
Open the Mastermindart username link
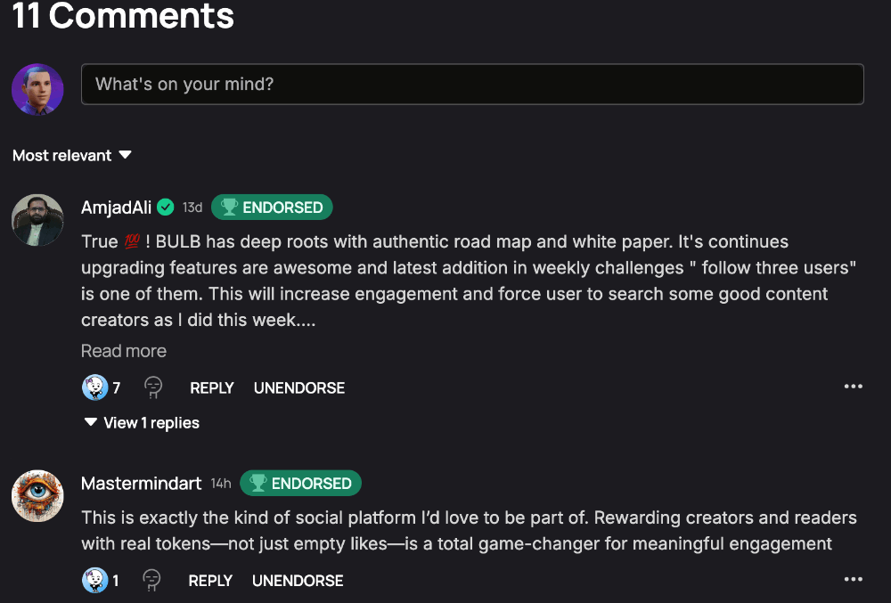point(142,483)
